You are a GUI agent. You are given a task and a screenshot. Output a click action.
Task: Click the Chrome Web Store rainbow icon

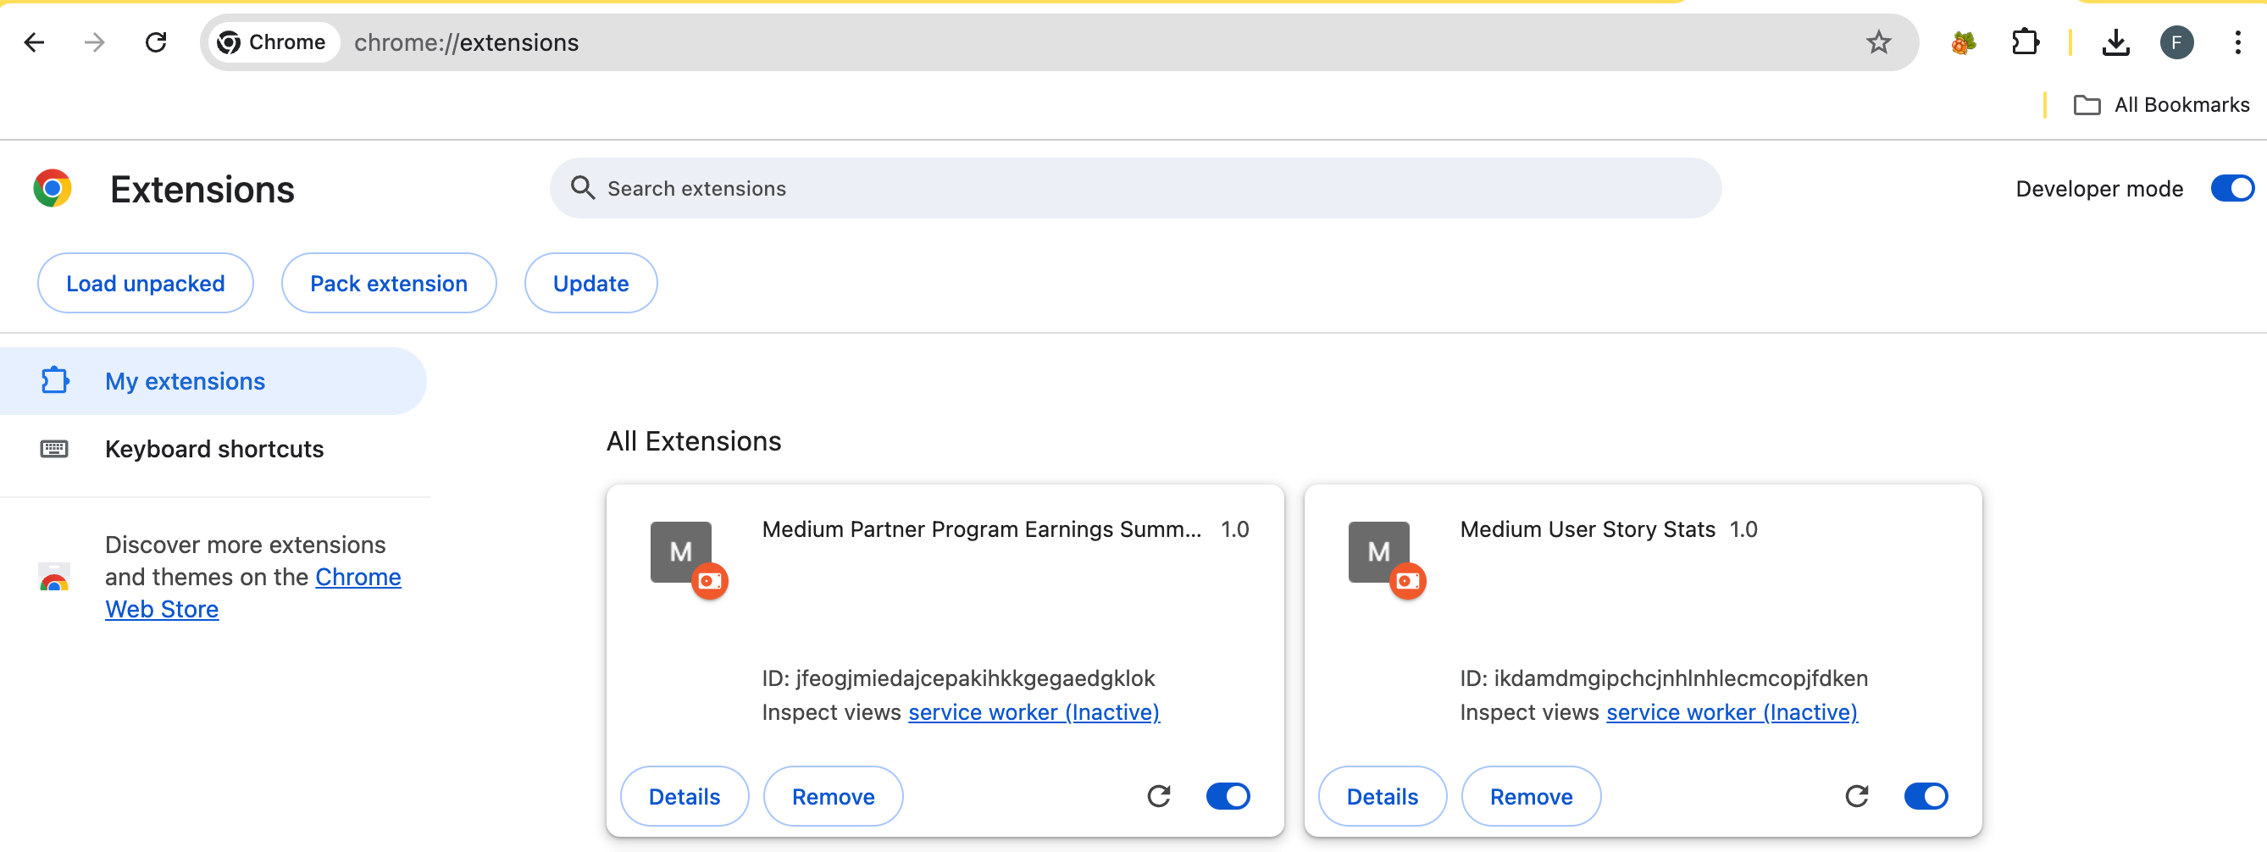(54, 578)
